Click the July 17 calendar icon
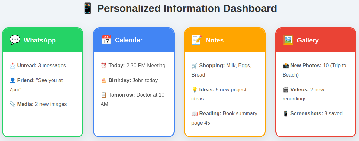359x141 pixels. [x=106, y=40]
